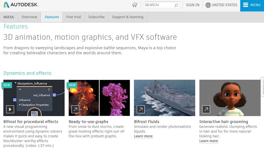The image size is (264, 153).
Task: Click the Bifrost Fluids title
Action: (147, 122)
